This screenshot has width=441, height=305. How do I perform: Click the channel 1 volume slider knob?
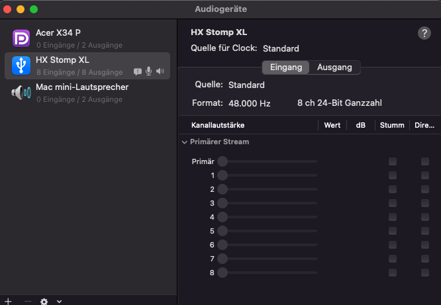pyautogui.click(x=222, y=175)
